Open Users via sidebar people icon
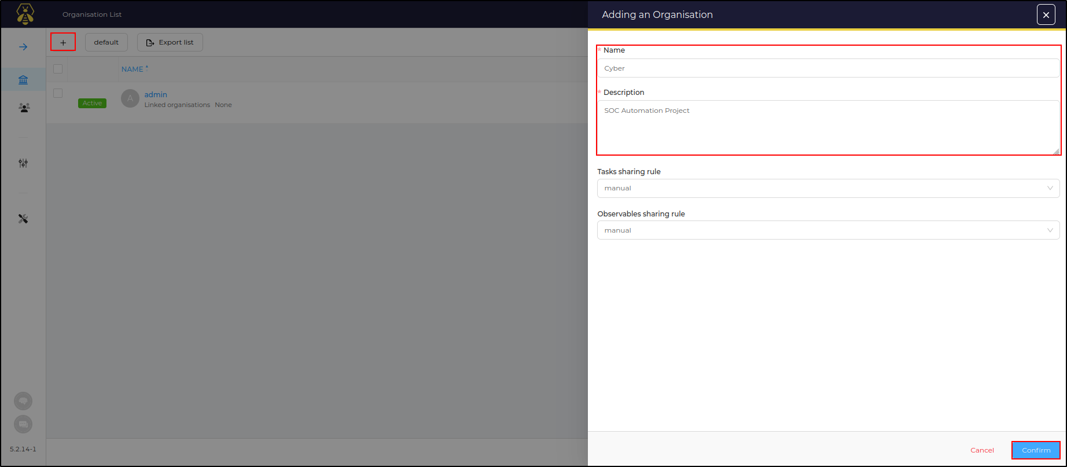The image size is (1067, 467). [x=24, y=108]
